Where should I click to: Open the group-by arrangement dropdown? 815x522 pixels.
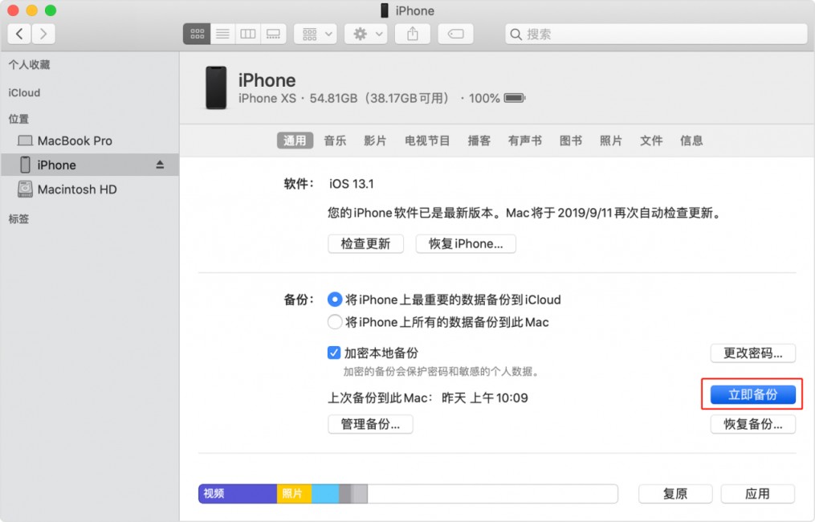point(315,34)
